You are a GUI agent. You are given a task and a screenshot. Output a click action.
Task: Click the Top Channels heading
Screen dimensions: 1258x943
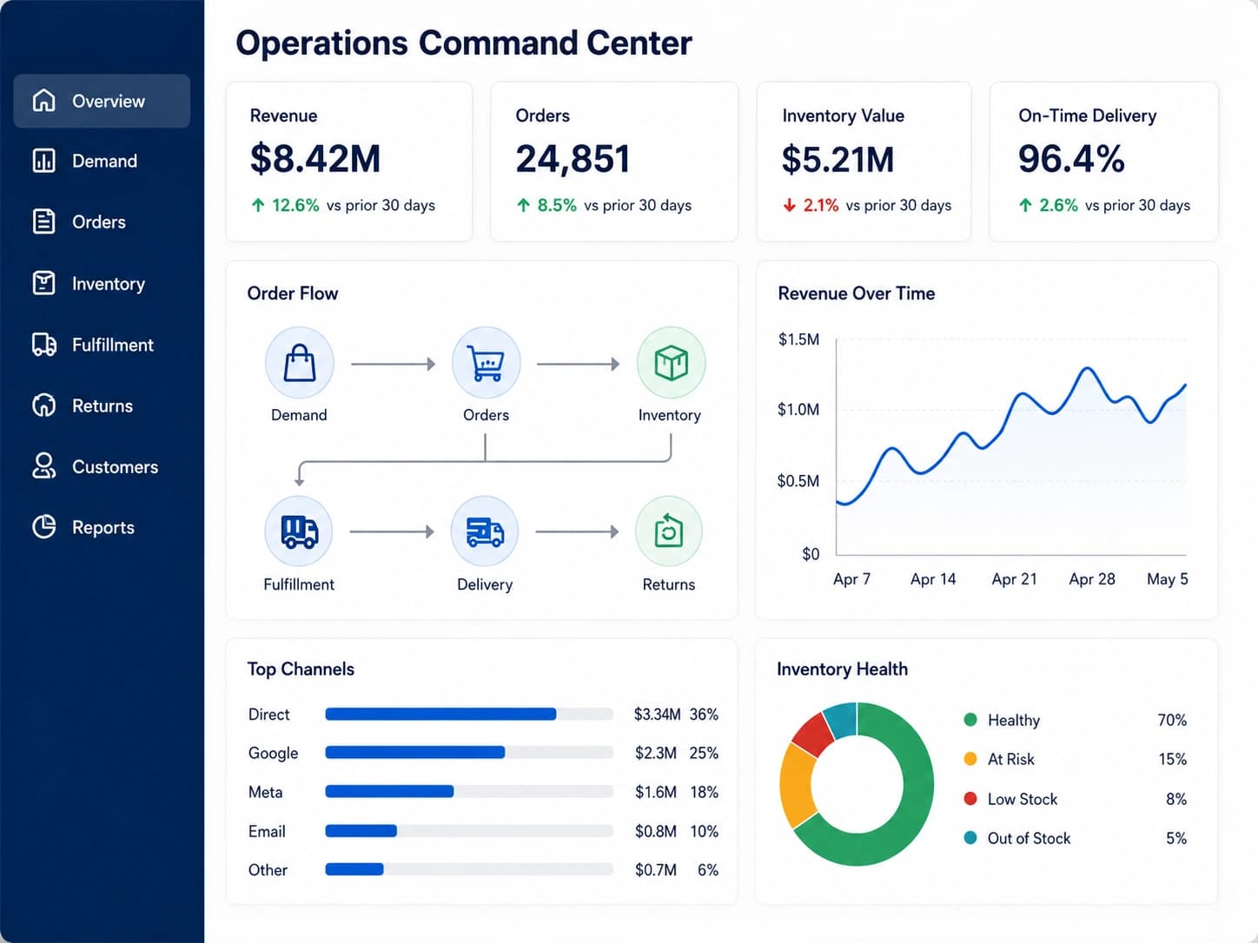pyautogui.click(x=301, y=669)
